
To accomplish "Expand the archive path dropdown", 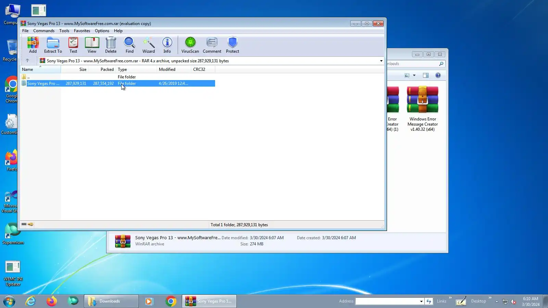I will tap(381, 61).
